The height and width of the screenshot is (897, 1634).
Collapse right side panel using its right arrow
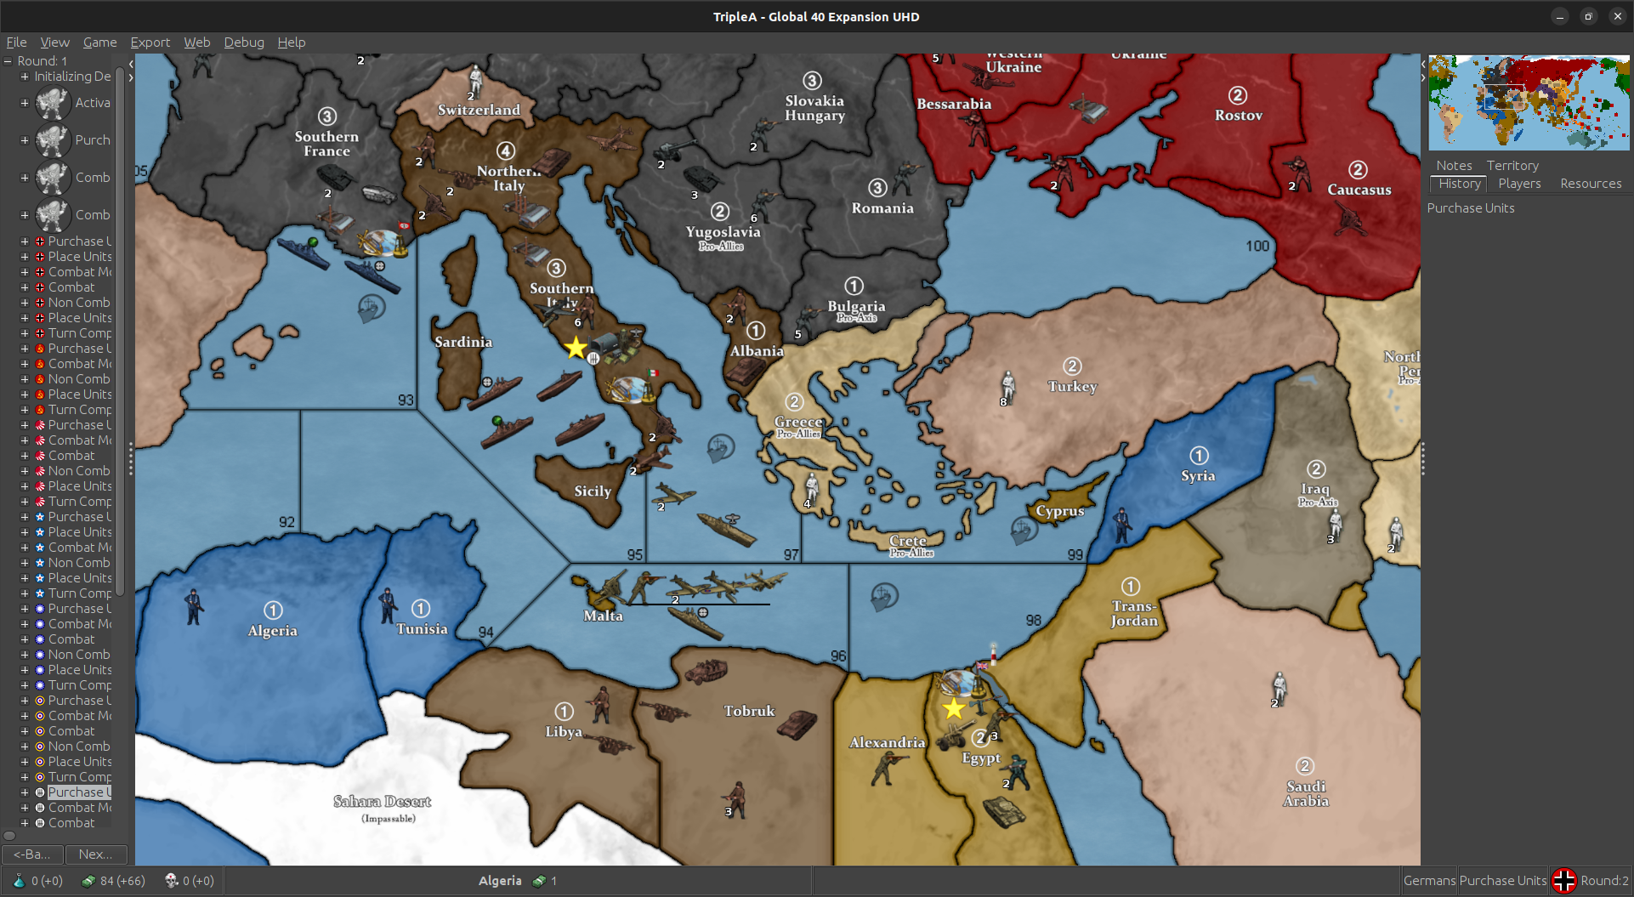pyautogui.click(x=1423, y=77)
